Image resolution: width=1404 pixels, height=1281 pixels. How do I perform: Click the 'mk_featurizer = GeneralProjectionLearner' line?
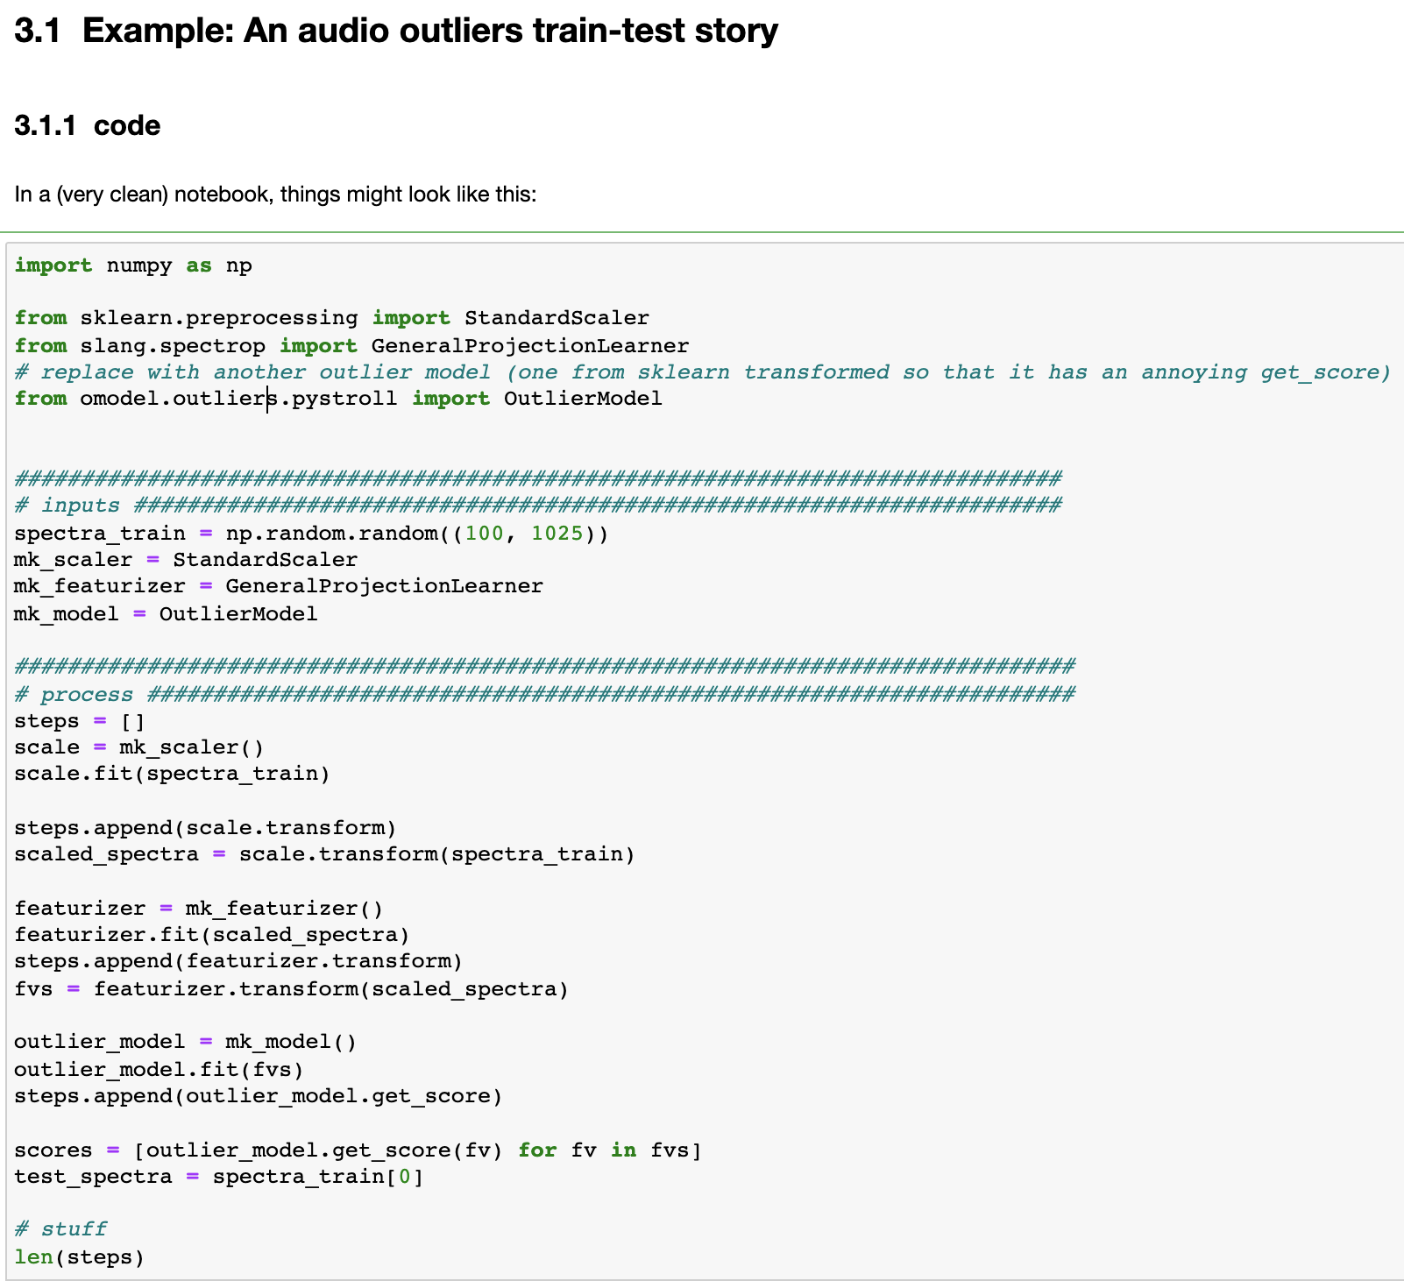pos(279,585)
